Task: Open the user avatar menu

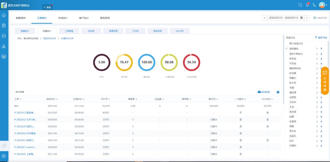Action: click(323, 5)
